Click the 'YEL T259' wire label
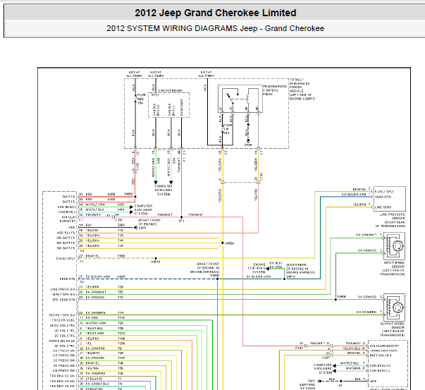Screen dimensions: 425x390 click(x=105, y=343)
